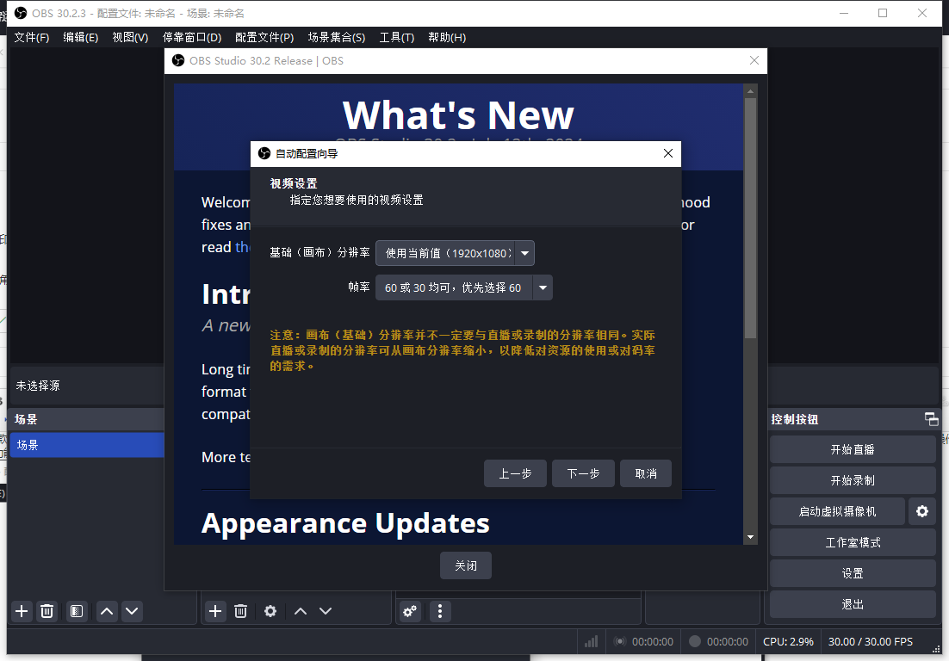Open audio mixer three-dot menu

tap(440, 611)
